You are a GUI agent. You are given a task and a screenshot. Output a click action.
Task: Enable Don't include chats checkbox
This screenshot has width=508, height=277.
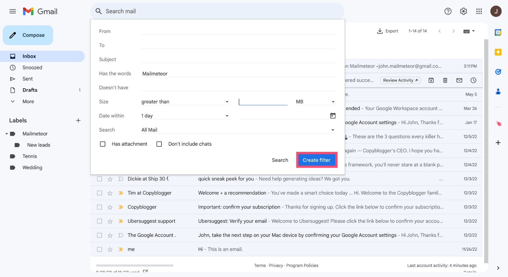pos(159,144)
